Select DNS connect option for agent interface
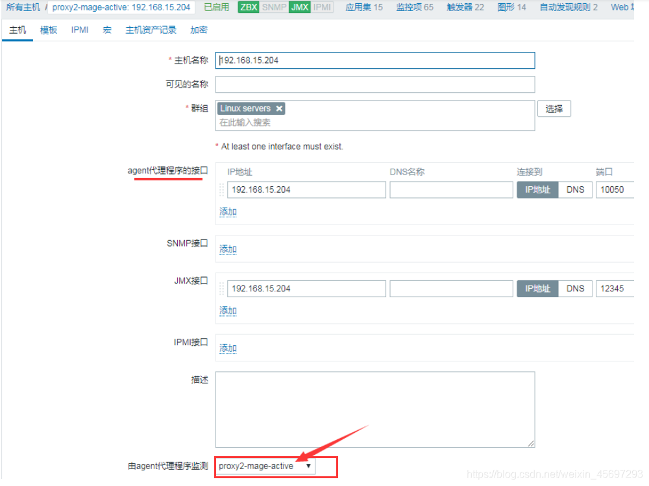Image resolution: width=649 pixels, height=486 pixels. coord(575,189)
